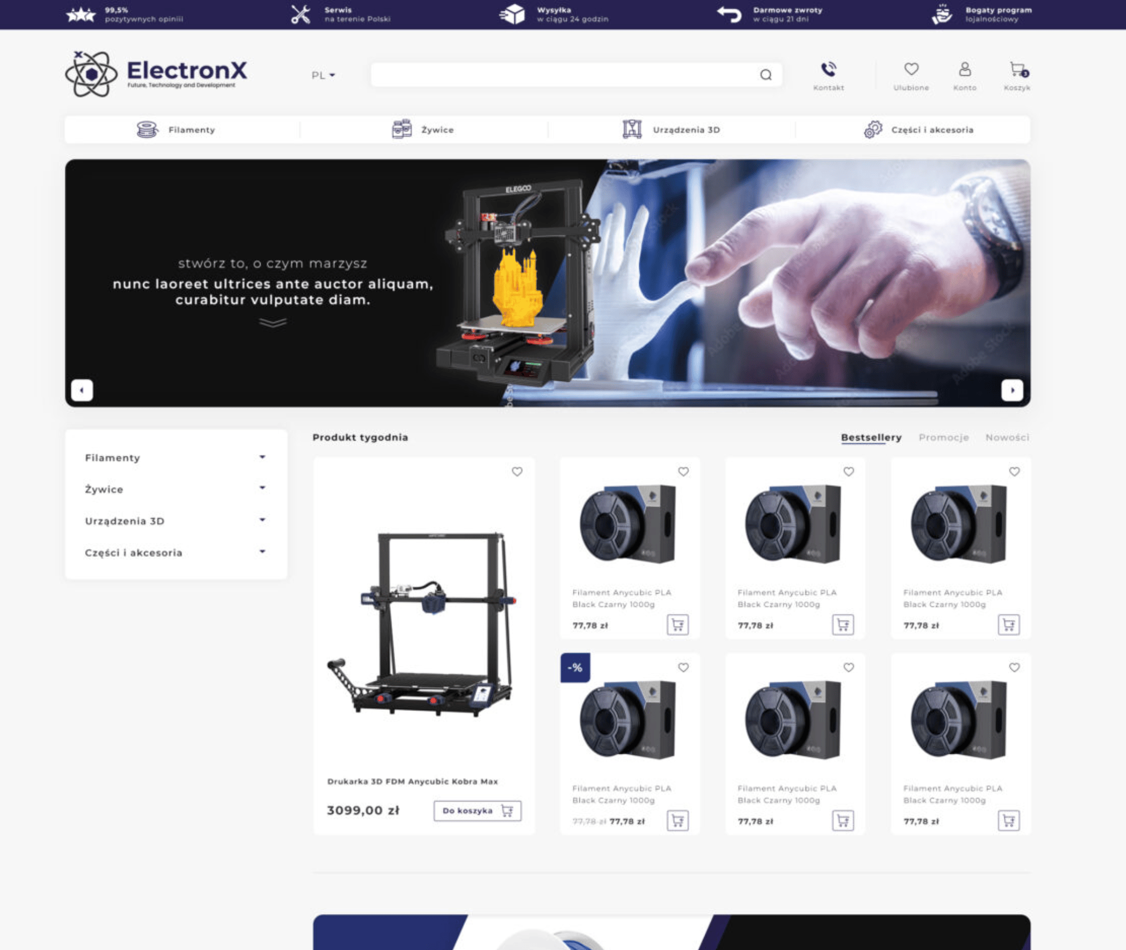1126x950 pixels.
Task: Click the Do koszyka button
Action: [477, 811]
